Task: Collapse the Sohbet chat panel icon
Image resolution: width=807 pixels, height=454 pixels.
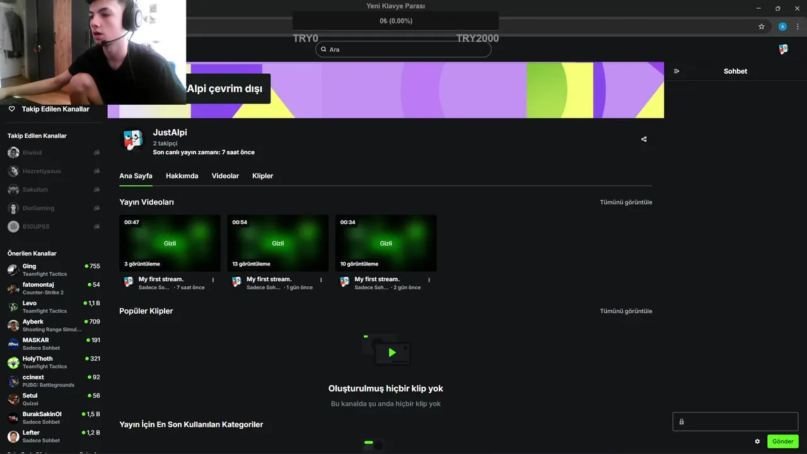Action: (676, 71)
